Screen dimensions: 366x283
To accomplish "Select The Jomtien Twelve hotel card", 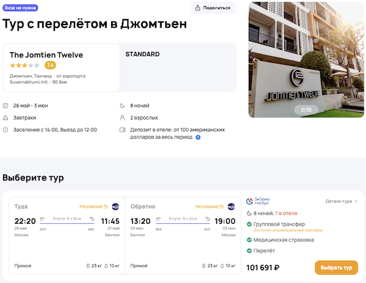I will [61, 67].
